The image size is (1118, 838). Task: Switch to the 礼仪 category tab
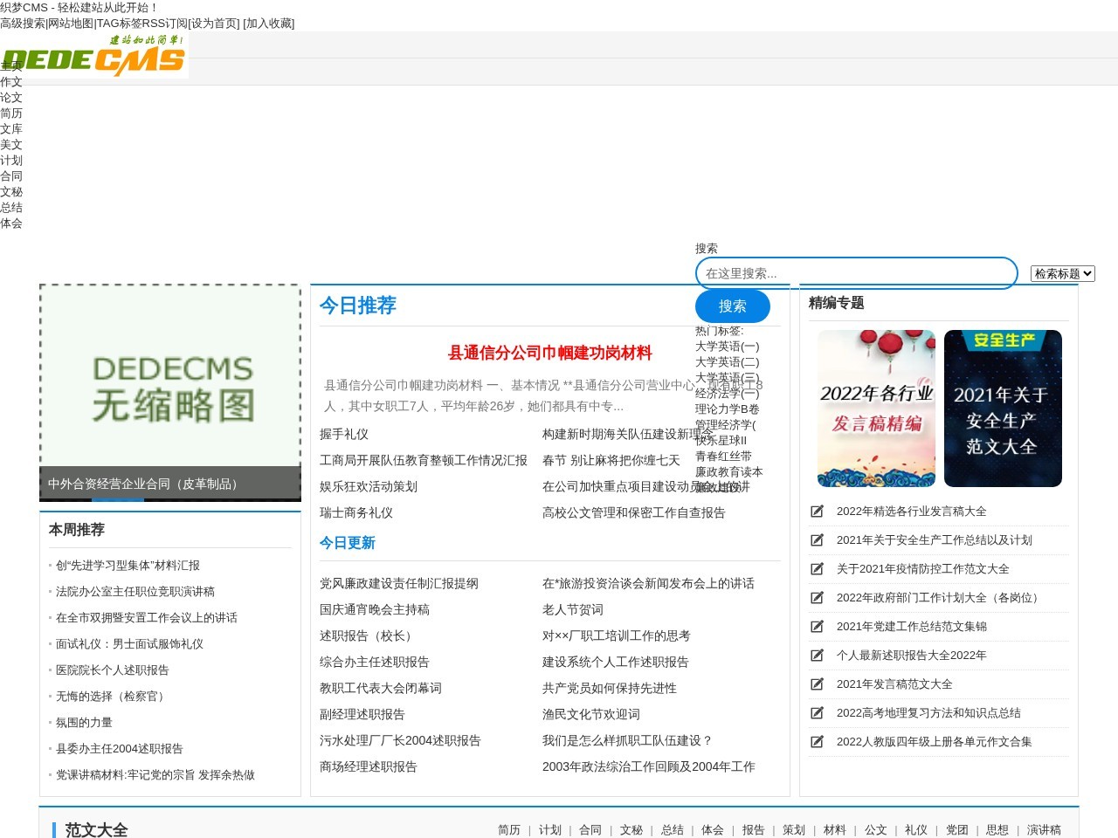coord(915,829)
